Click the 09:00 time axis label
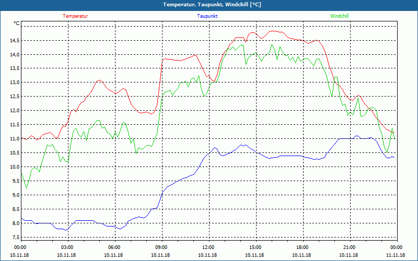The height and width of the screenshot is (261, 418). 161,247
